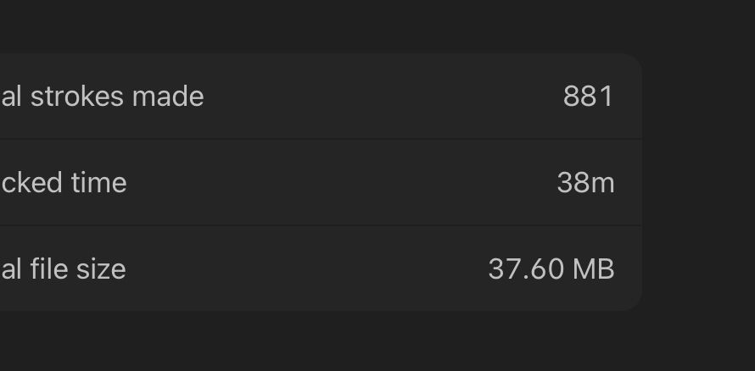755x371 pixels.
Task: Click the 37.60 file size number
Action: coord(526,269)
